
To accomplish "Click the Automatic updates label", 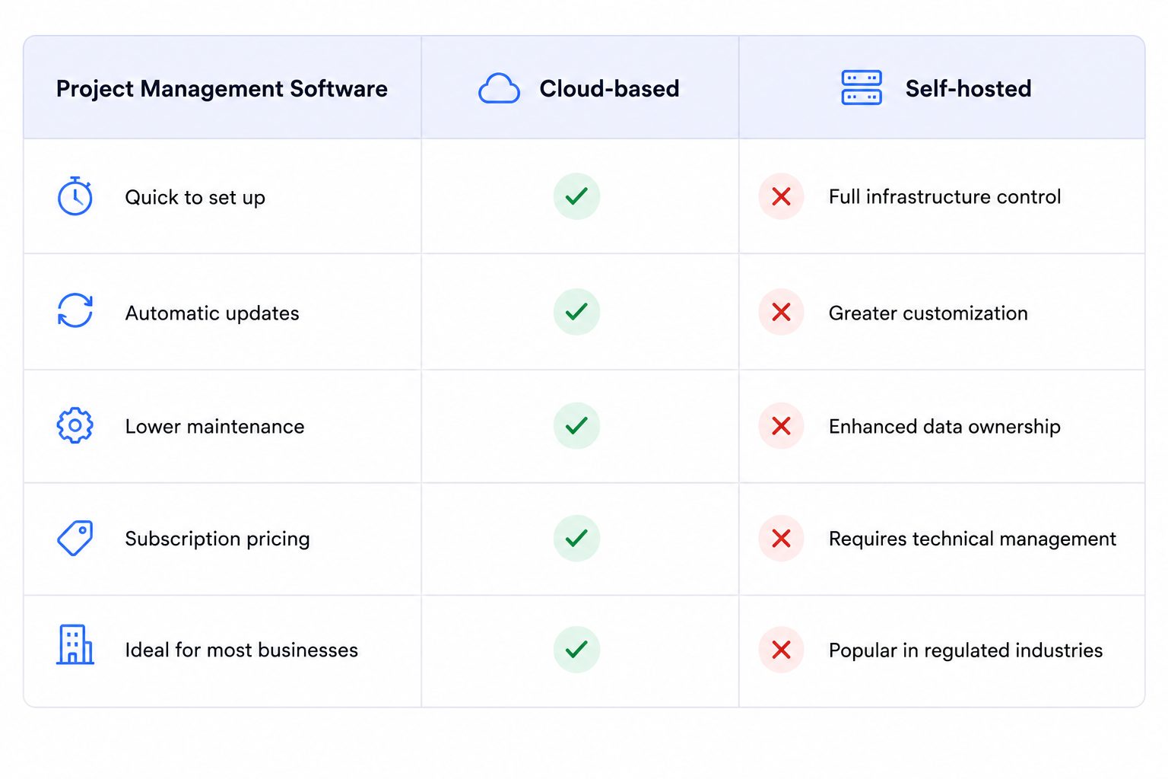I will (212, 313).
